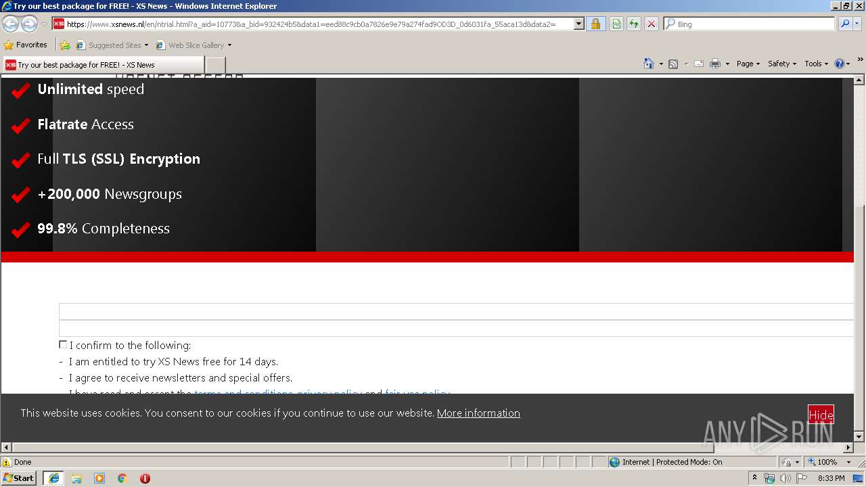Expand the Home button dropdown arrow
866x487 pixels.
[x=660, y=64]
